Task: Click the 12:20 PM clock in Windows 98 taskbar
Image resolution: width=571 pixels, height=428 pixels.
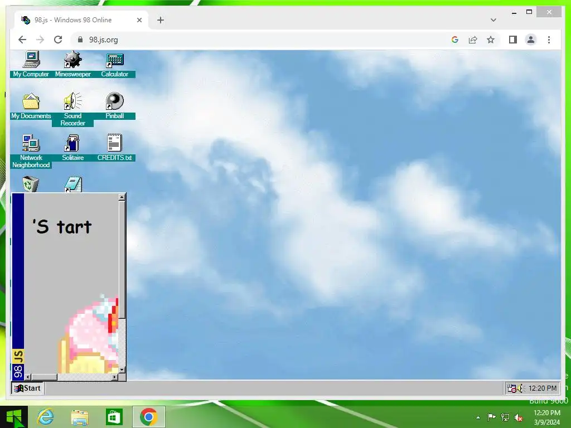Action: tap(542, 388)
